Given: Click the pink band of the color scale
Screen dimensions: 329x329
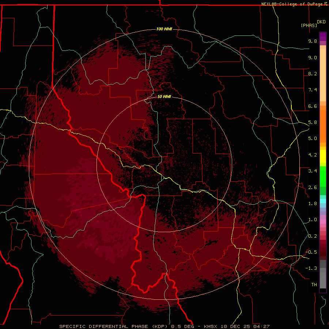Looking at the screenshot, I should pyautogui.click(x=323, y=222).
